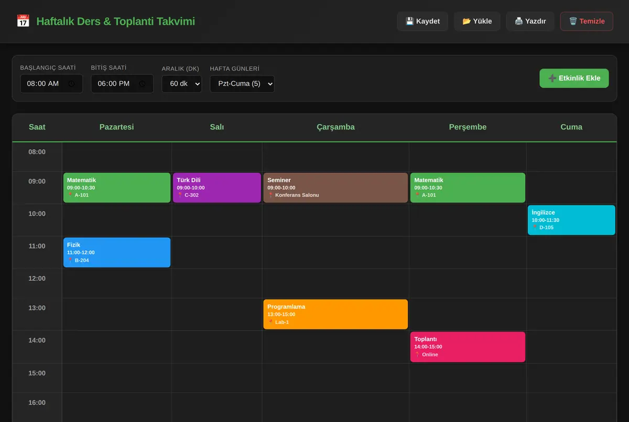Screen dimensions: 629x422
Task: Open the 60 dk interval dropdown
Action: coord(182,84)
